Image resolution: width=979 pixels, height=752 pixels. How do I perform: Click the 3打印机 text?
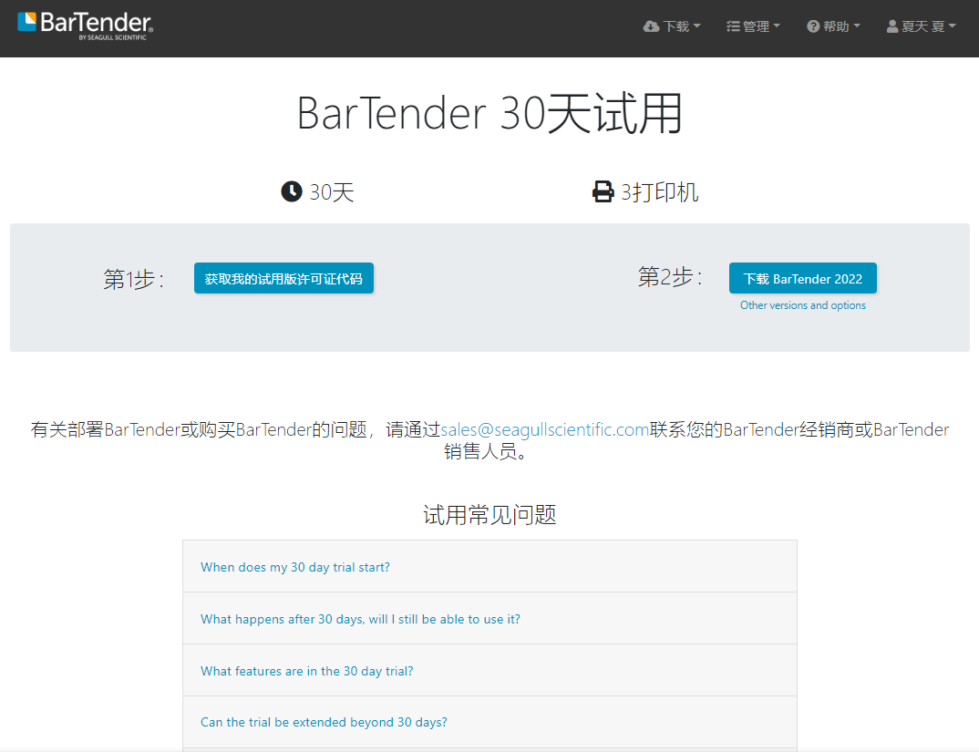[659, 191]
